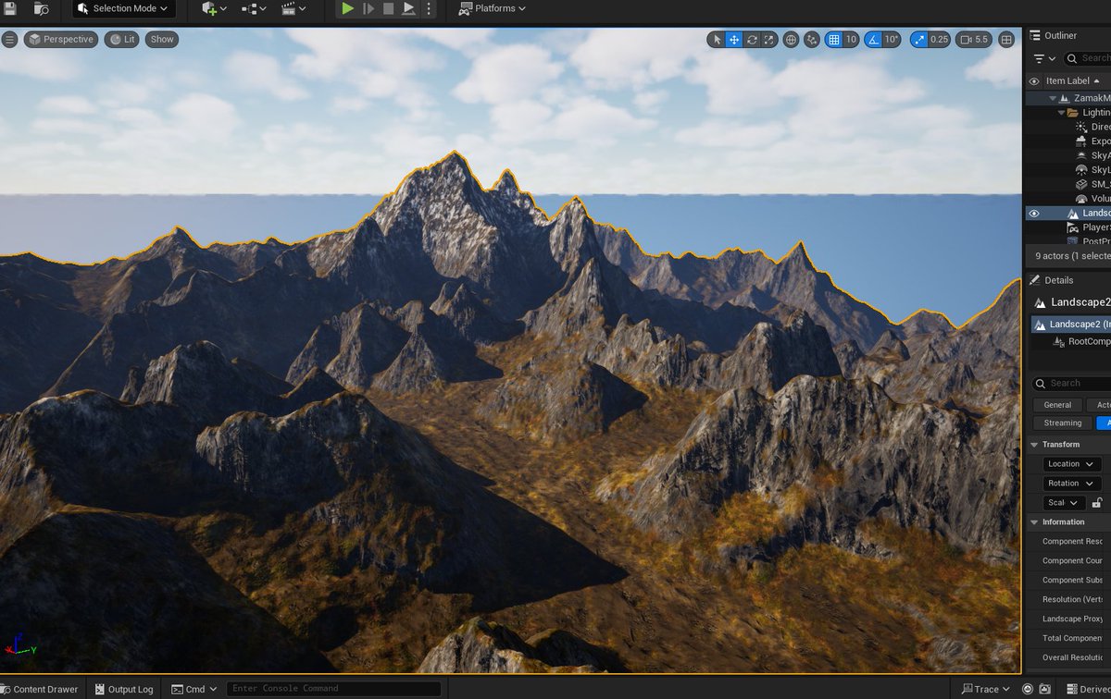Change the Lit view mode

[121, 39]
